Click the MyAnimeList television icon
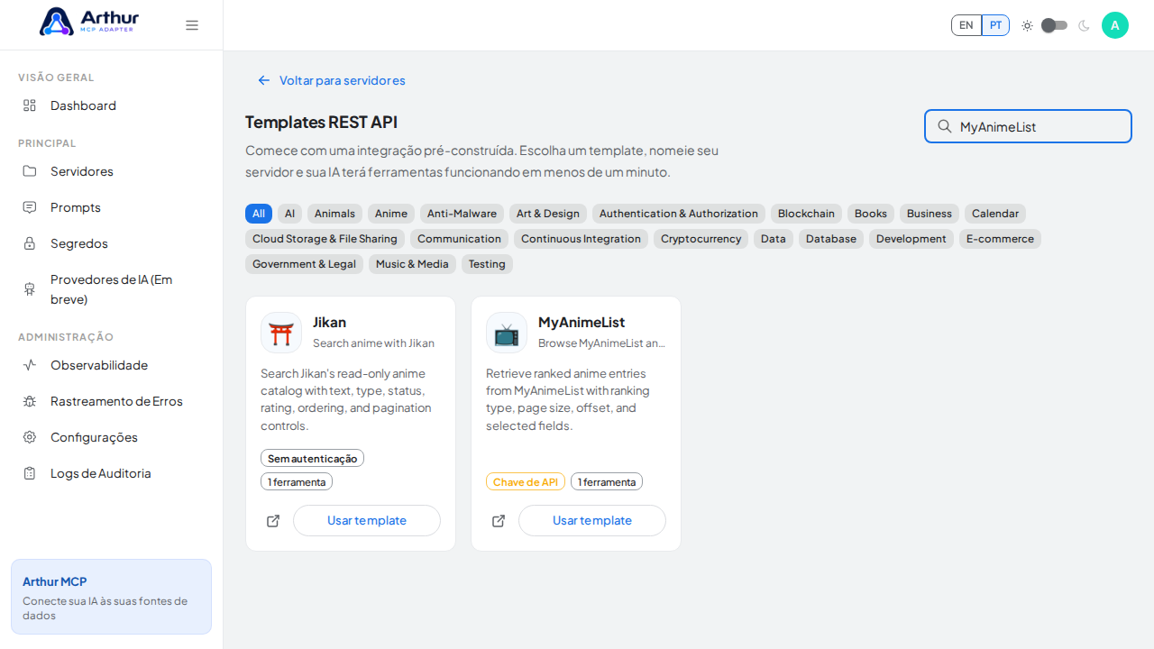The image size is (1154, 649). (x=507, y=333)
